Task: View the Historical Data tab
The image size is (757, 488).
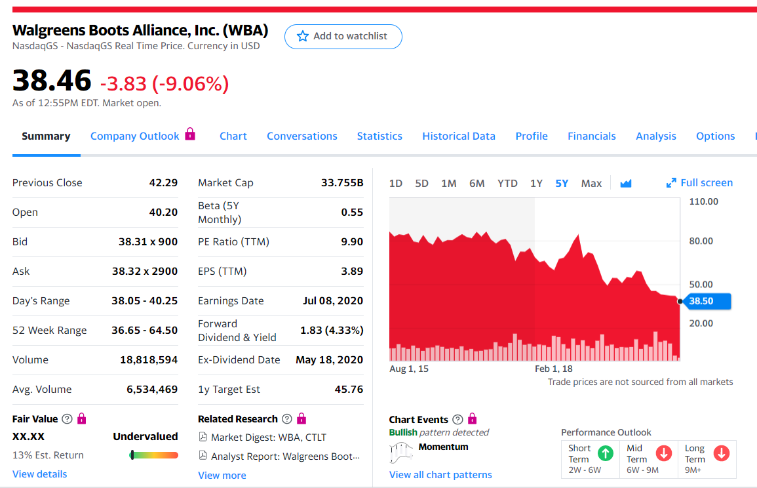Action: (x=459, y=136)
